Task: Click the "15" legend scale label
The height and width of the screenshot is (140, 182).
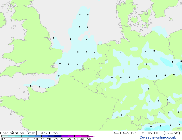Action: pos(42,139)
